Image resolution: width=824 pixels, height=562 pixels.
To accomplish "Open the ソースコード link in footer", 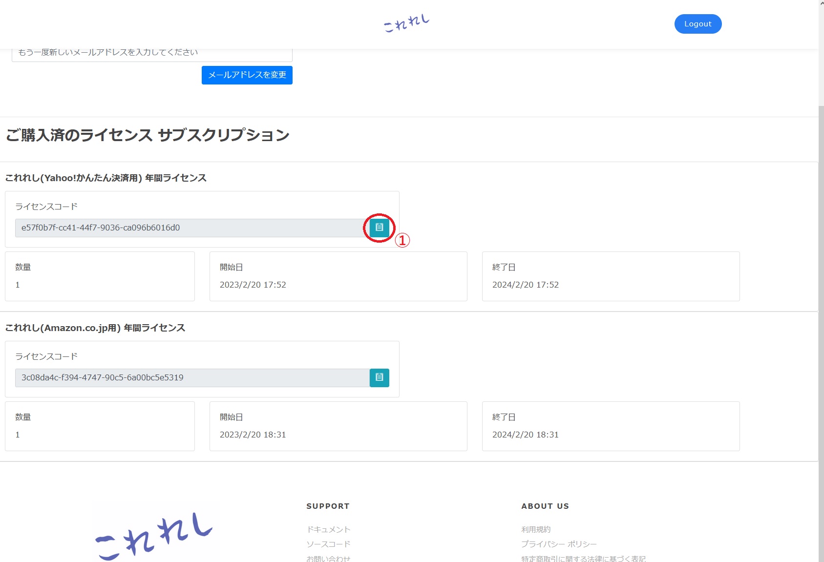I will click(328, 544).
